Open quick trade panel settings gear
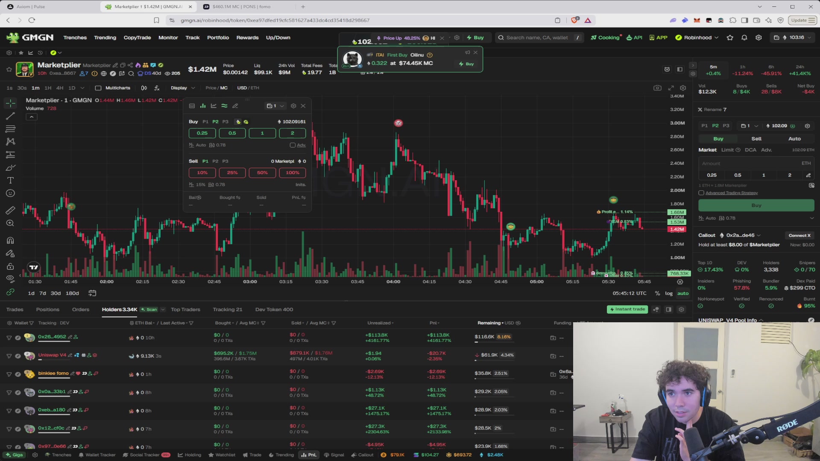Image resolution: width=820 pixels, height=461 pixels. tap(293, 106)
